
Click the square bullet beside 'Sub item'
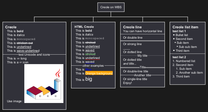point(175,42)
